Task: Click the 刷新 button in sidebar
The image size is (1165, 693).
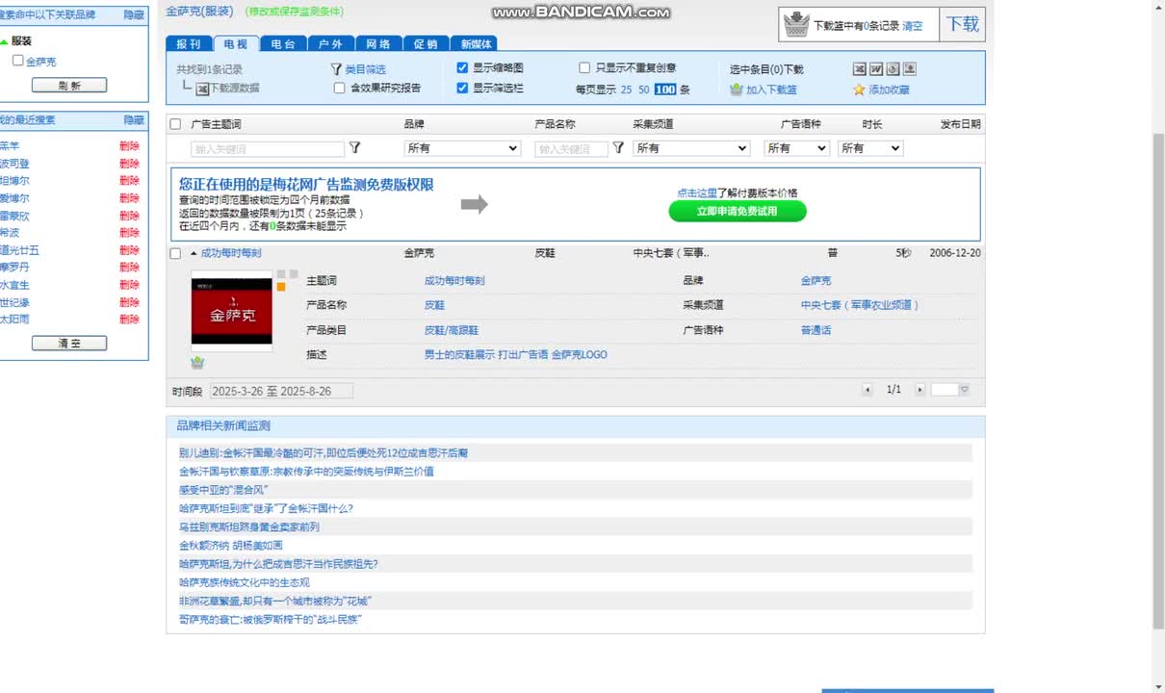Action: click(x=69, y=85)
